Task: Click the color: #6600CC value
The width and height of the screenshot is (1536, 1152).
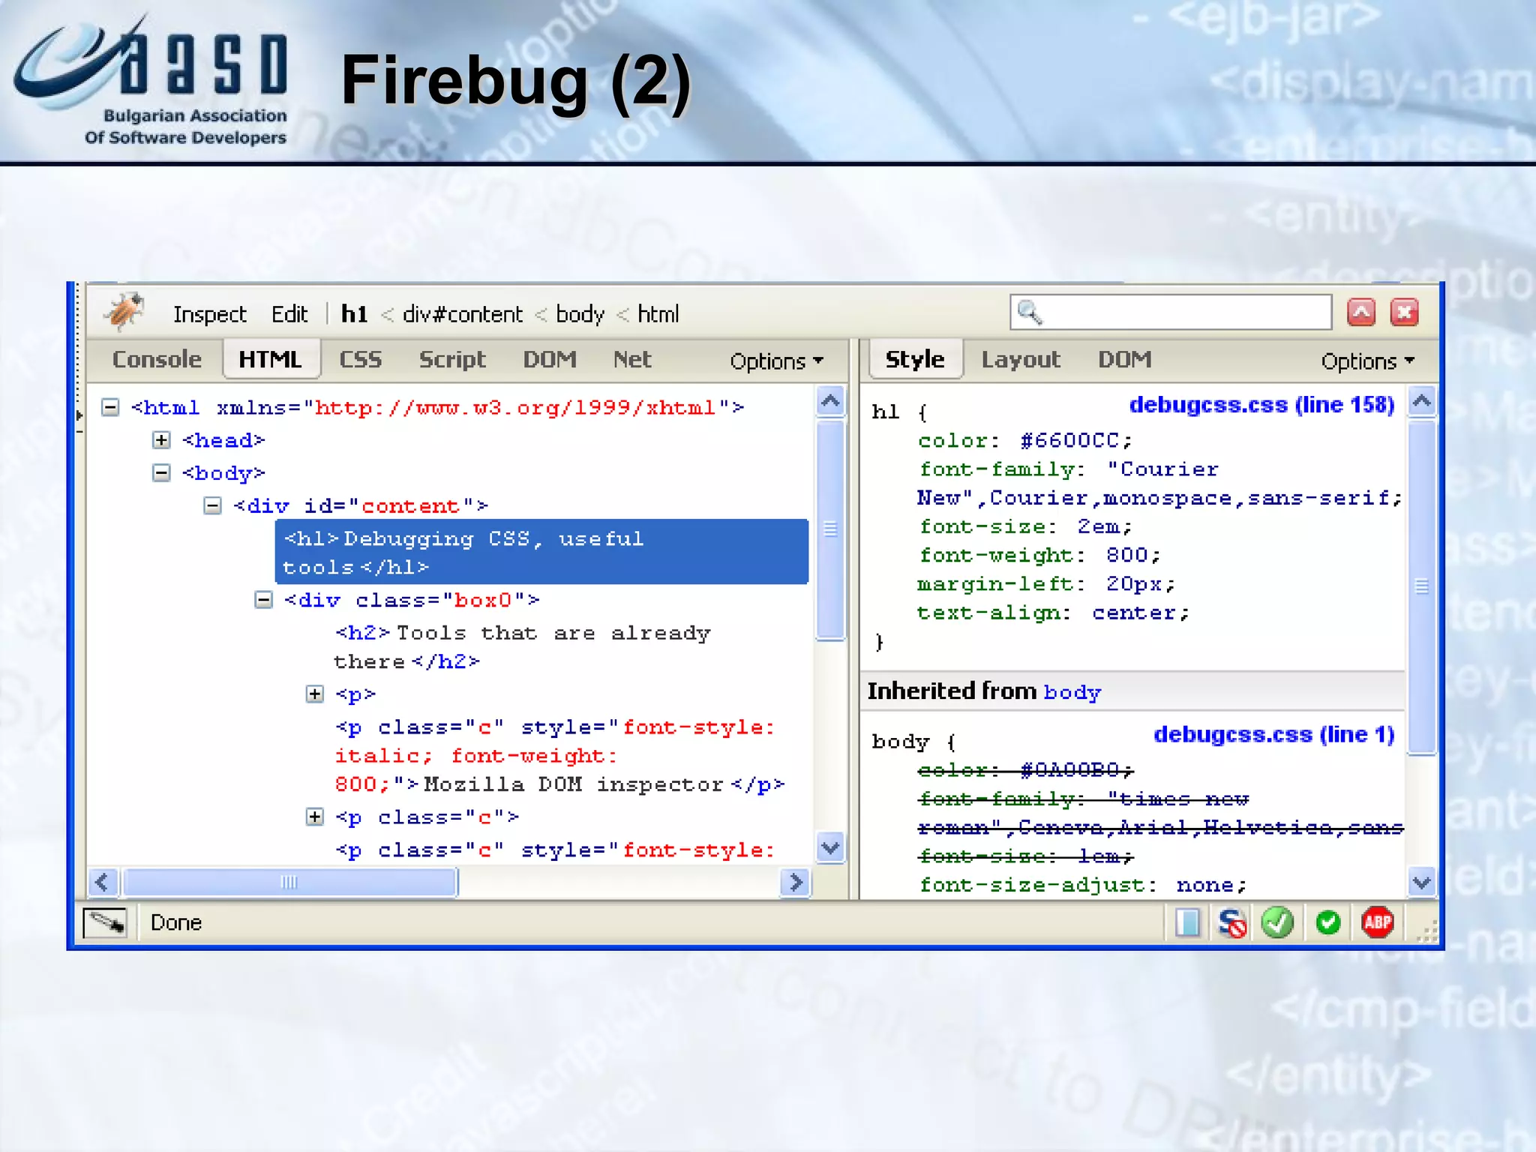Action: (x=1069, y=440)
